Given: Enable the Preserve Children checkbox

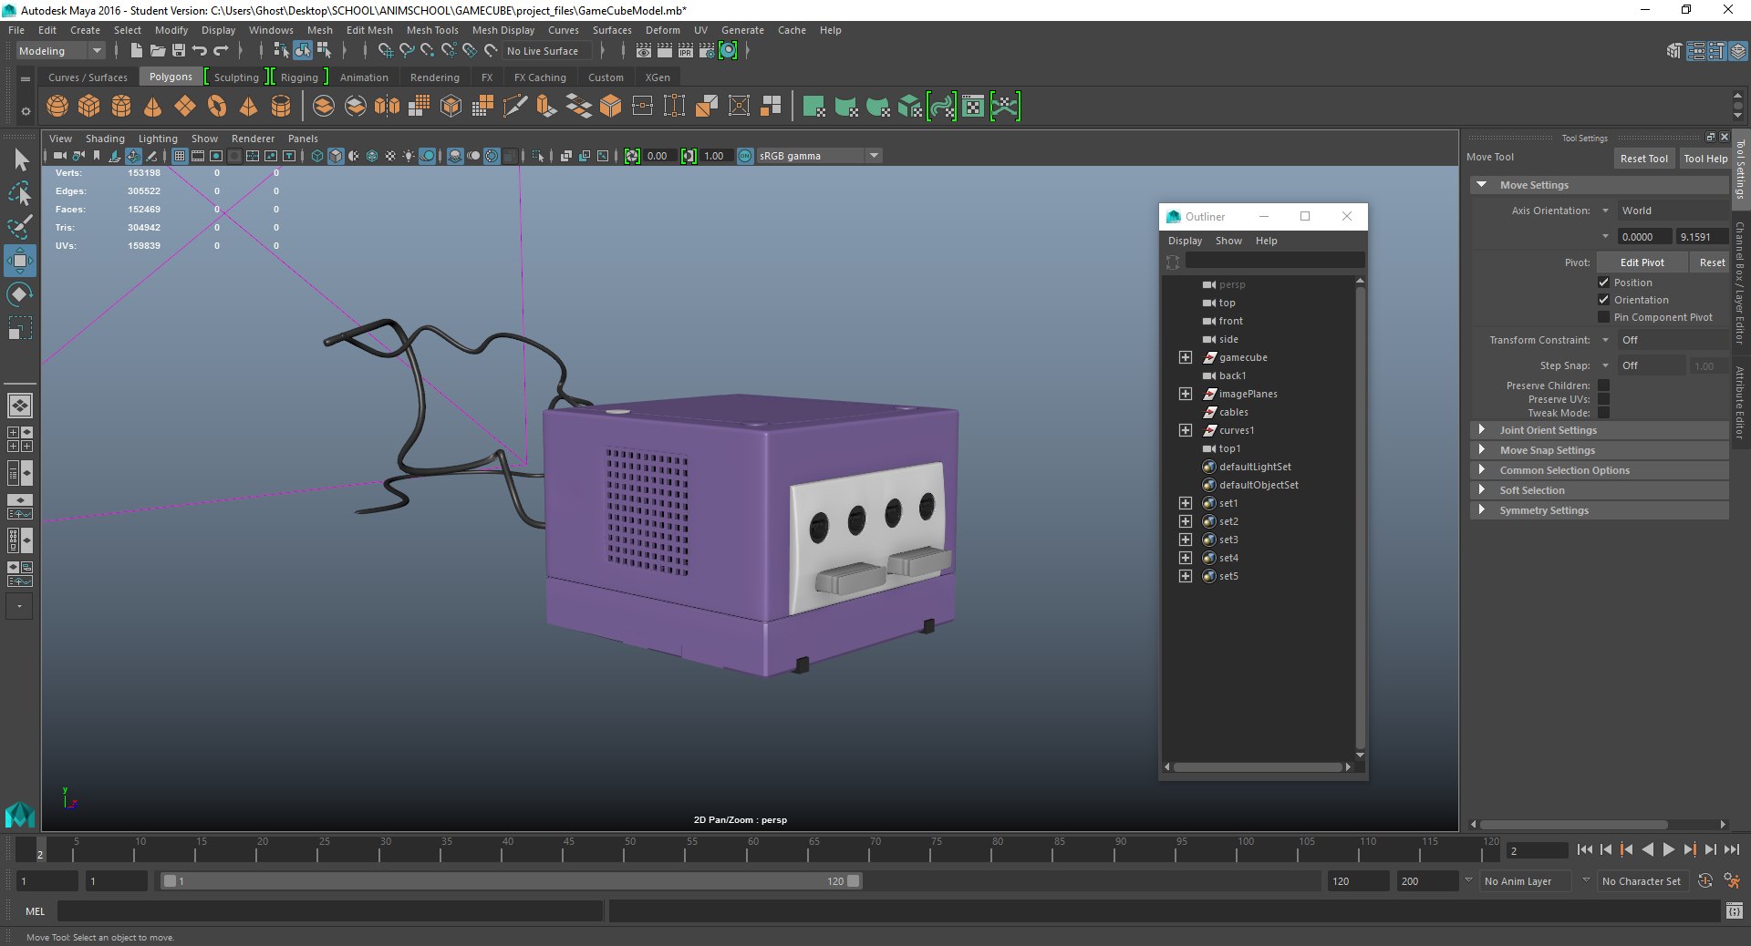Looking at the screenshot, I should tap(1603, 386).
